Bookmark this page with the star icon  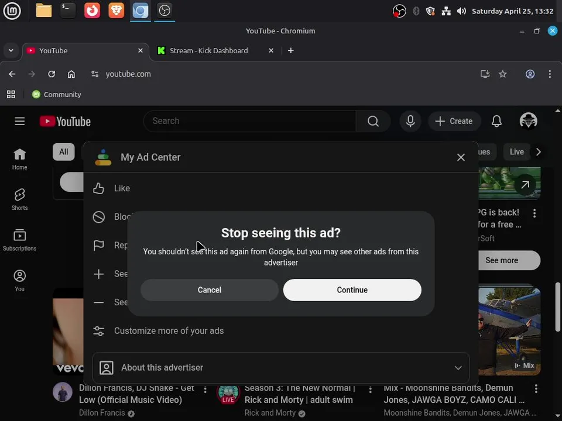click(503, 74)
